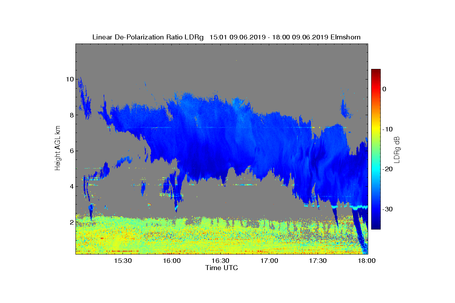
Task: Click the dark red top of the colorbar
Action: 376,72
